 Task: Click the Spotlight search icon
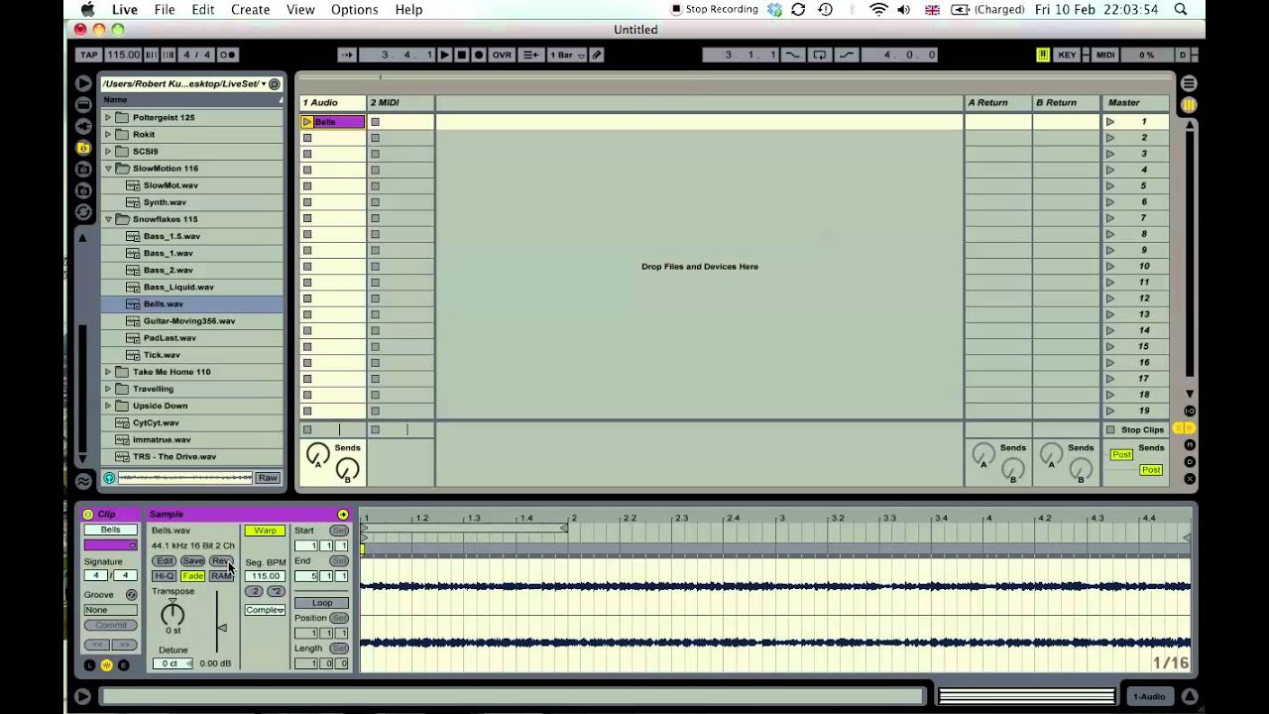1181,9
